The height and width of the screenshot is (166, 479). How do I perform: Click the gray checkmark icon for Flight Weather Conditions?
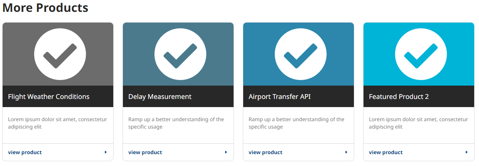[60, 54]
